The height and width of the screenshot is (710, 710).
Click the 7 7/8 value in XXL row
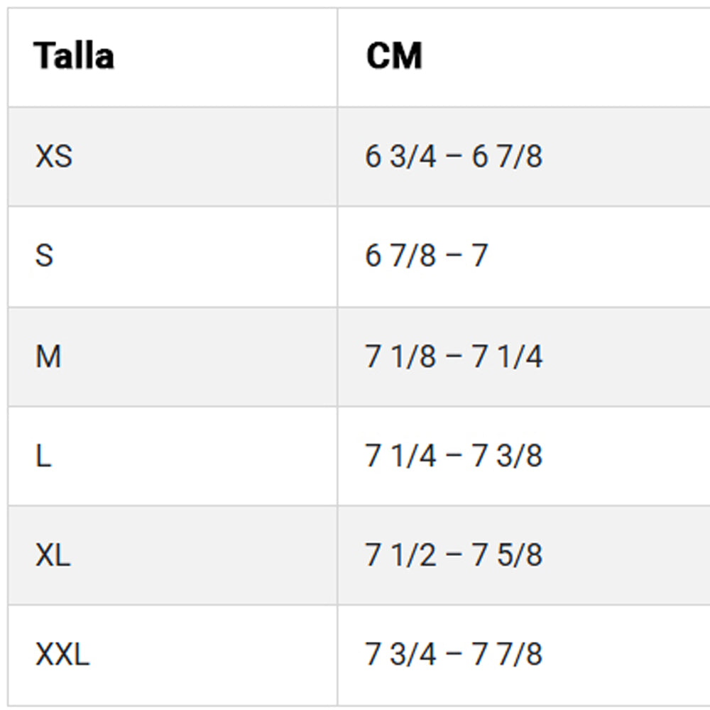507,654
